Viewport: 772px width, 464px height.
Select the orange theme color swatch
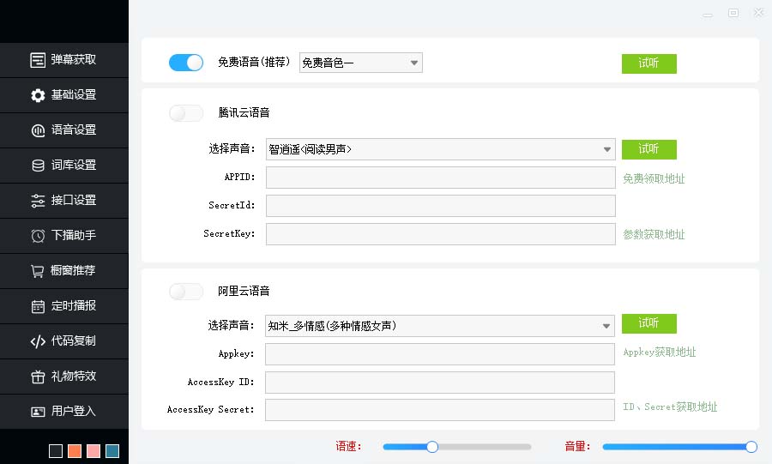[x=75, y=451]
